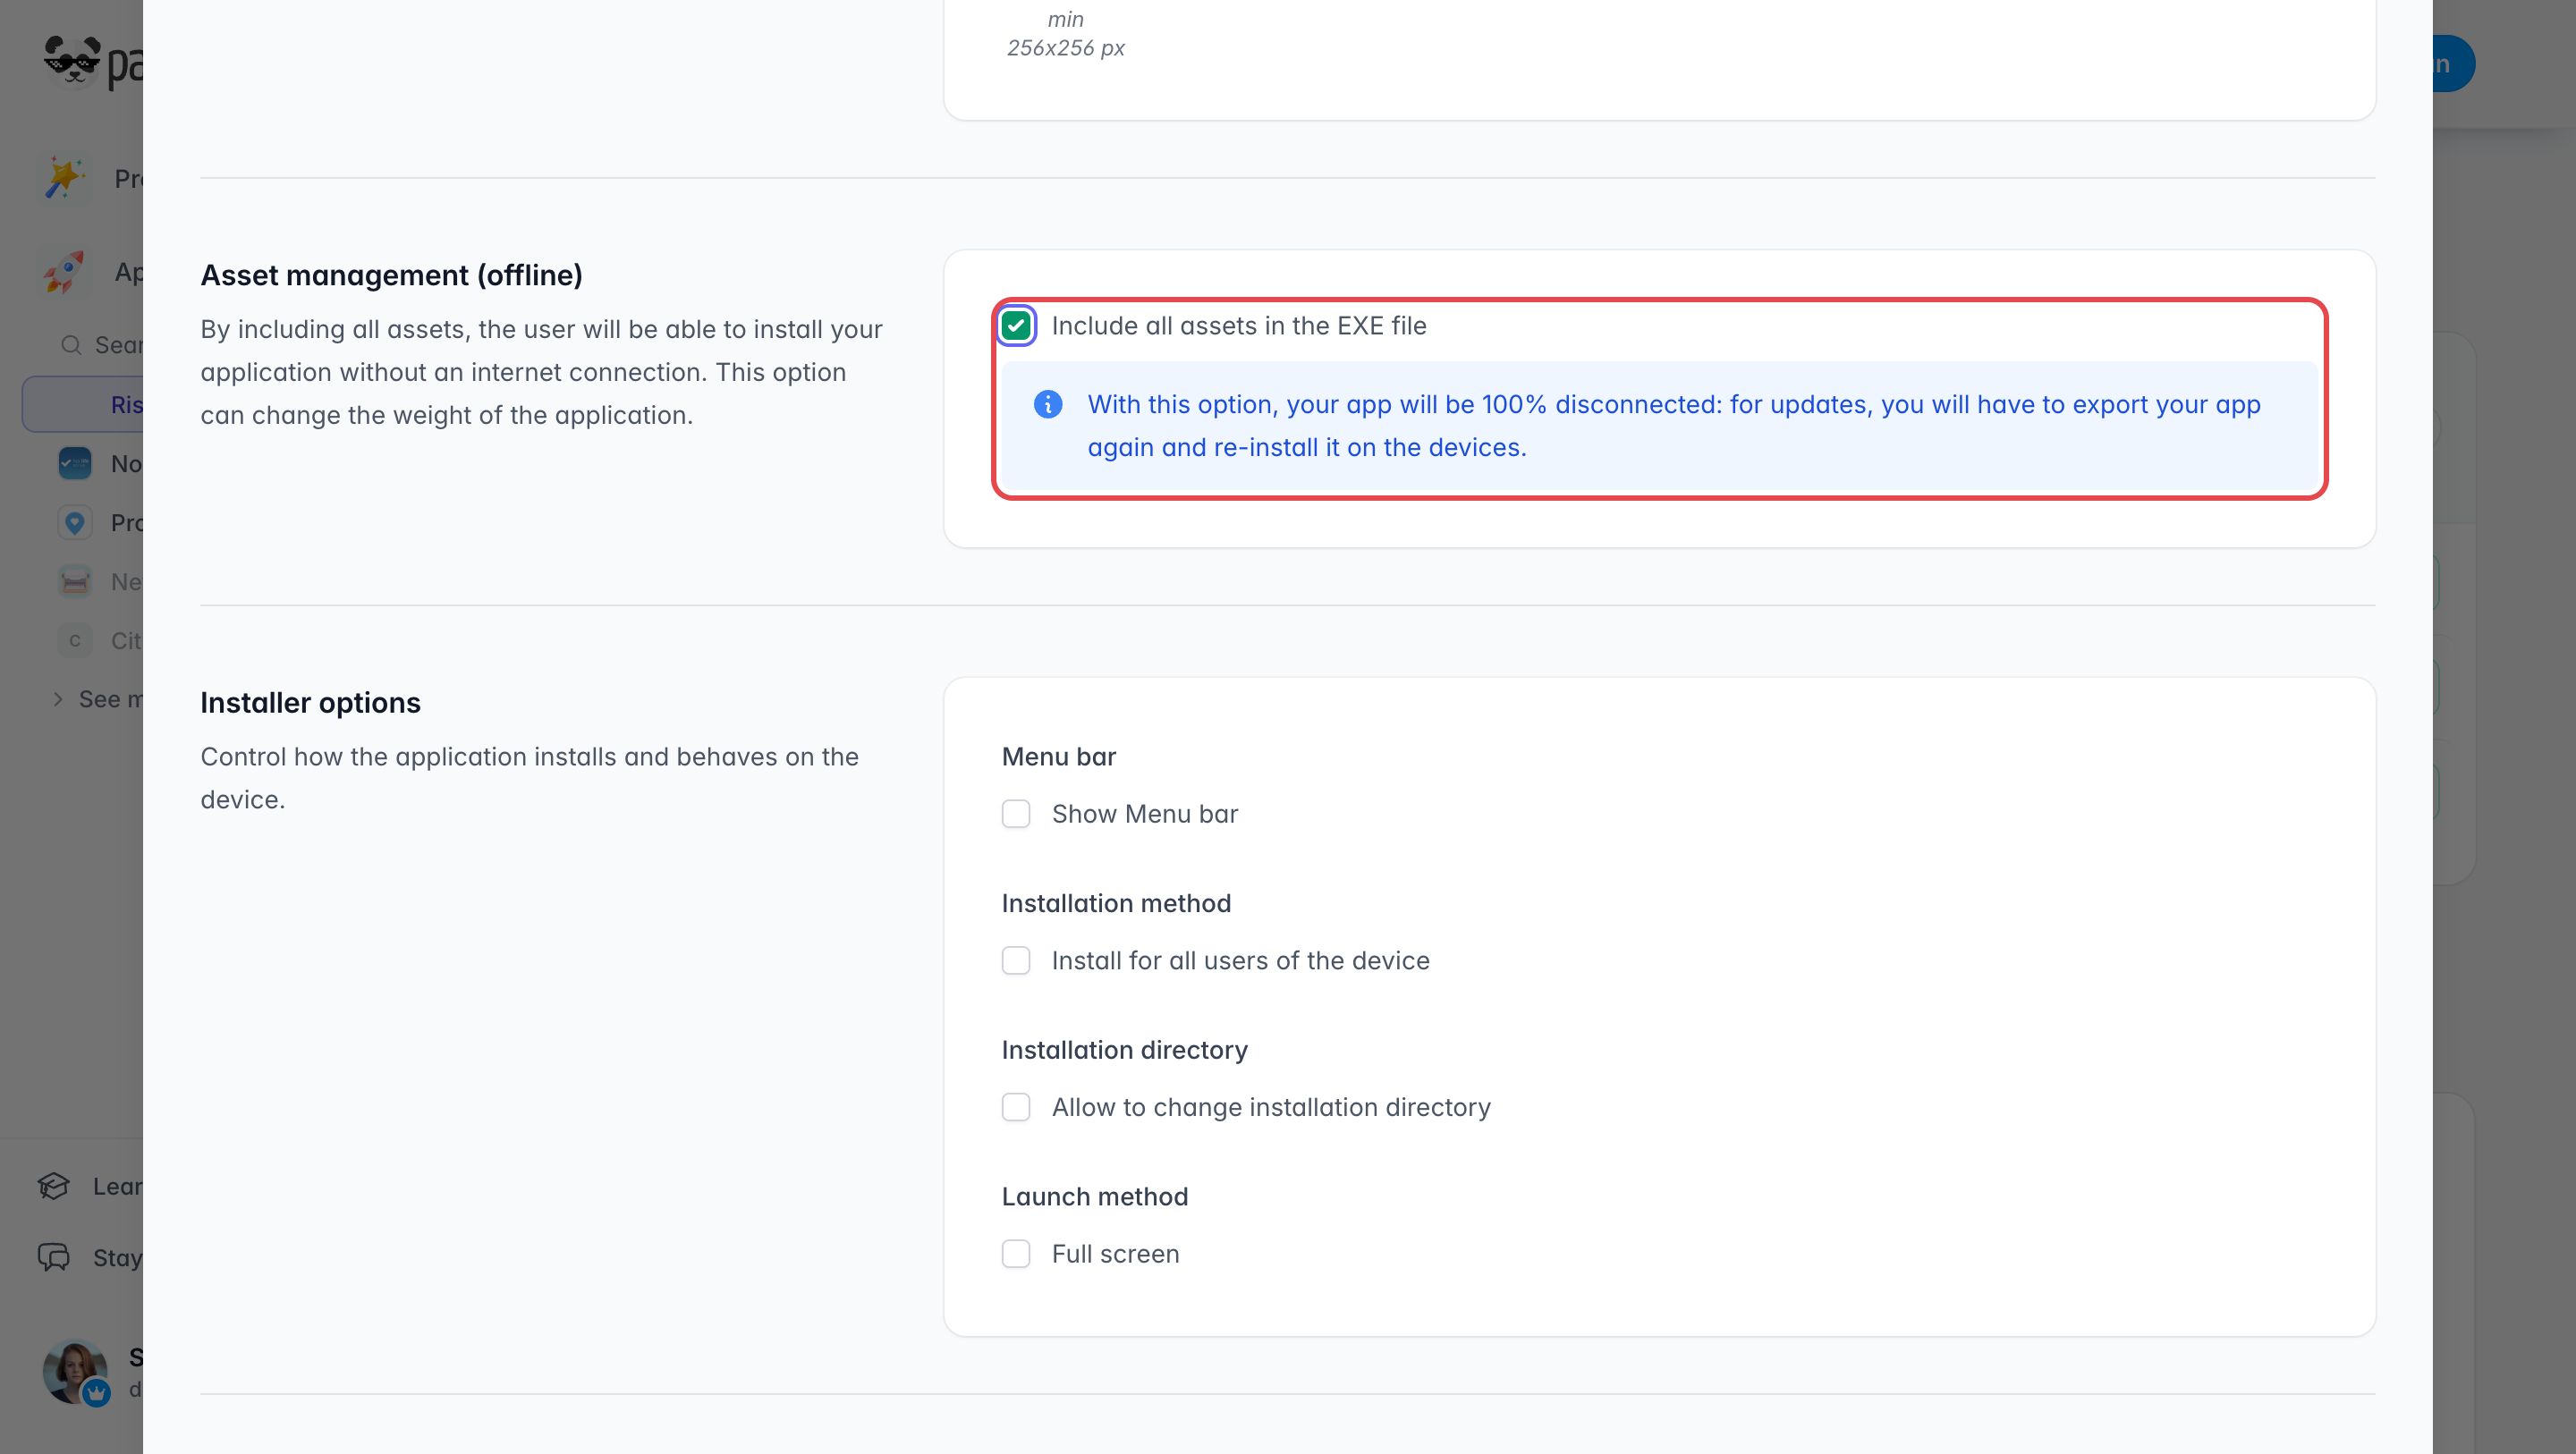This screenshot has width=2576, height=1454.
Task: Click the blue info icon in the notice
Action: click(1048, 405)
